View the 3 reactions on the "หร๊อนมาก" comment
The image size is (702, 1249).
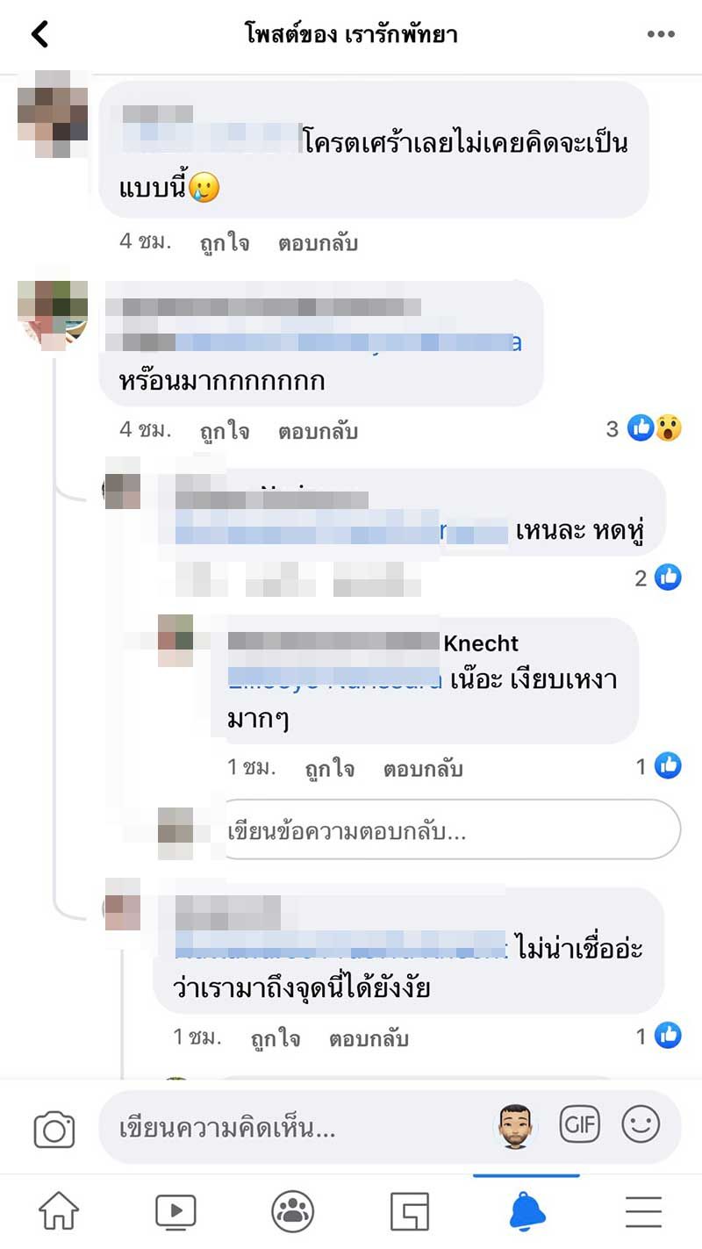644,428
